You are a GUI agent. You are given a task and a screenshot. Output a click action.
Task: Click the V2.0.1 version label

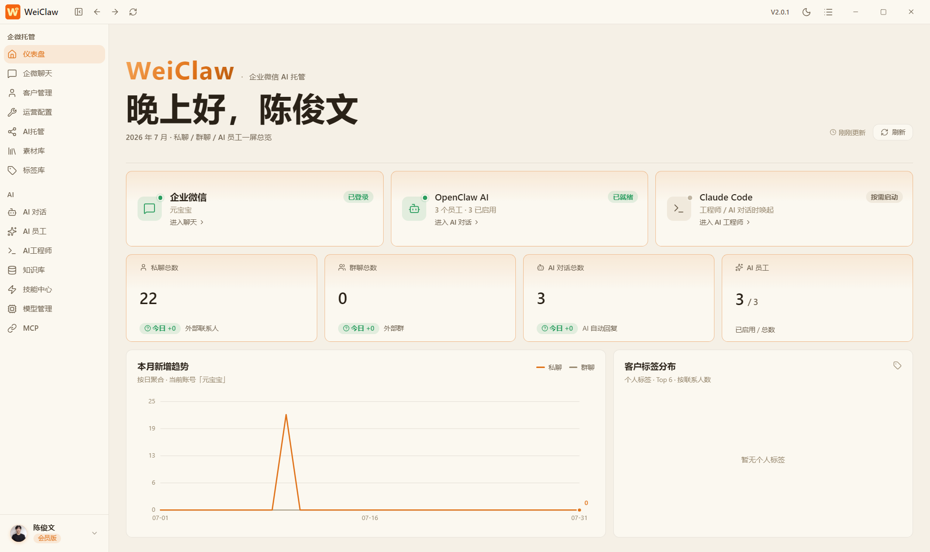pos(780,12)
